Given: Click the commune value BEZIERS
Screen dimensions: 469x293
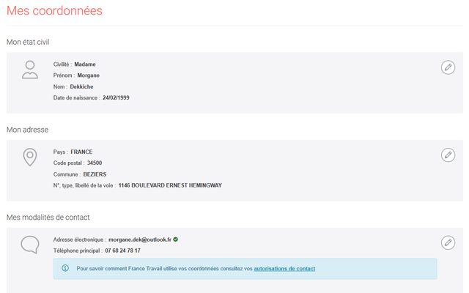Looking at the screenshot, I should [95, 174].
